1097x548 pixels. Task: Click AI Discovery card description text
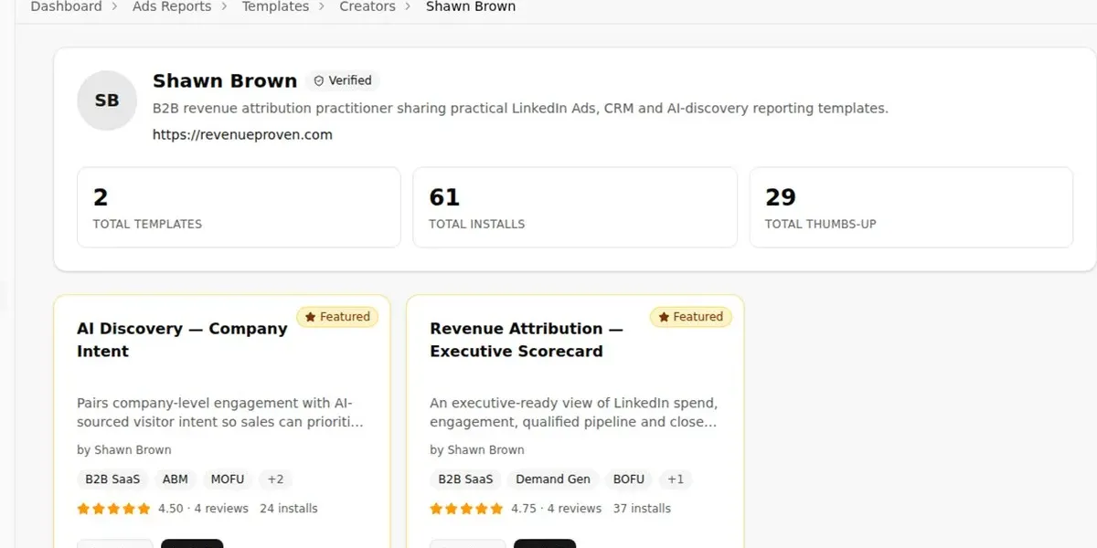pyautogui.click(x=220, y=413)
